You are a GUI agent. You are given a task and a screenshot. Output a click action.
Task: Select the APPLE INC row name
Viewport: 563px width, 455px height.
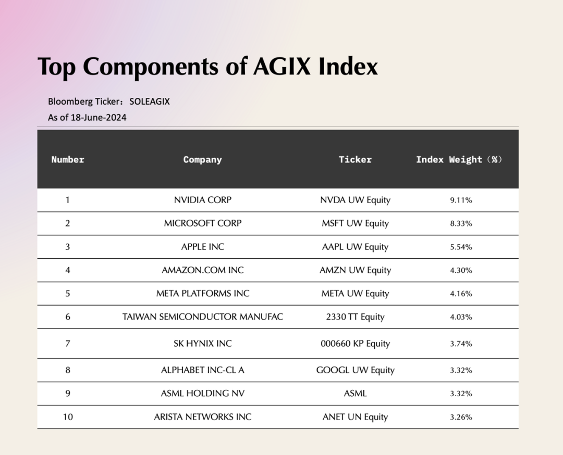click(x=202, y=247)
